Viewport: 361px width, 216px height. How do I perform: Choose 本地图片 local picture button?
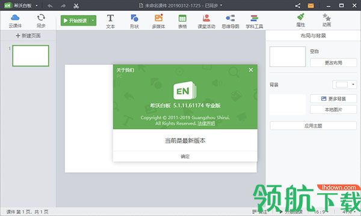(333, 110)
